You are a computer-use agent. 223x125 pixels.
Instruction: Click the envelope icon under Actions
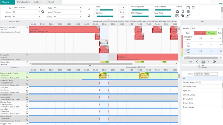pos(177,12)
